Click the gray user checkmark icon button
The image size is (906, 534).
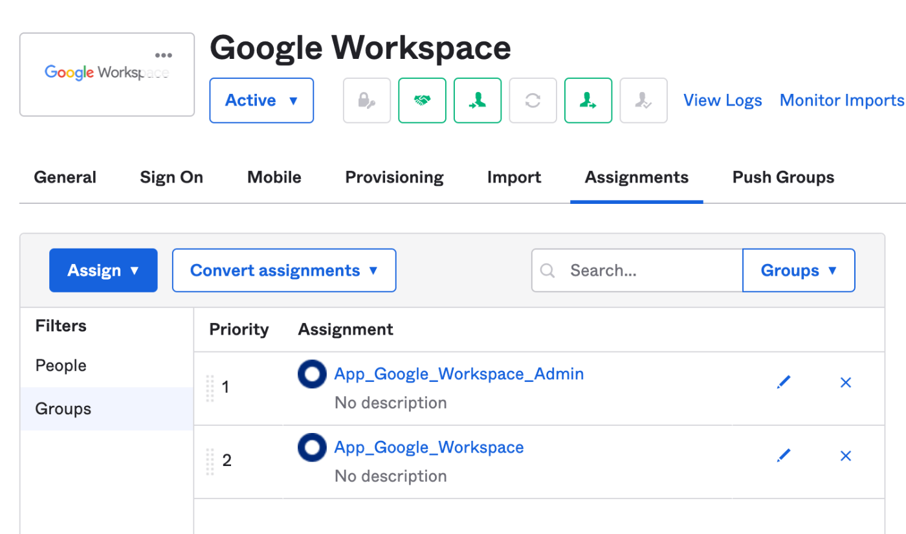pos(643,100)
